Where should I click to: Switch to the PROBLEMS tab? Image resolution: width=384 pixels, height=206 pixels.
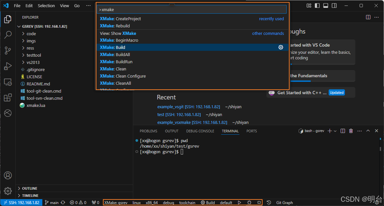(x=149, y=131)
